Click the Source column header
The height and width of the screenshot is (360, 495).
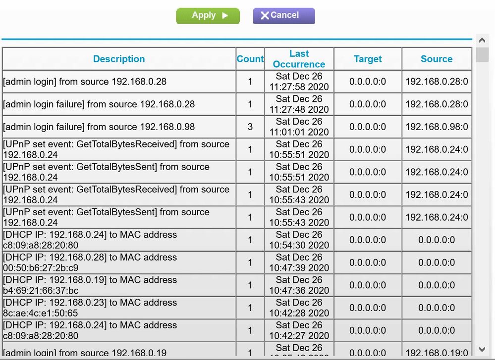[x=437, y=59]
